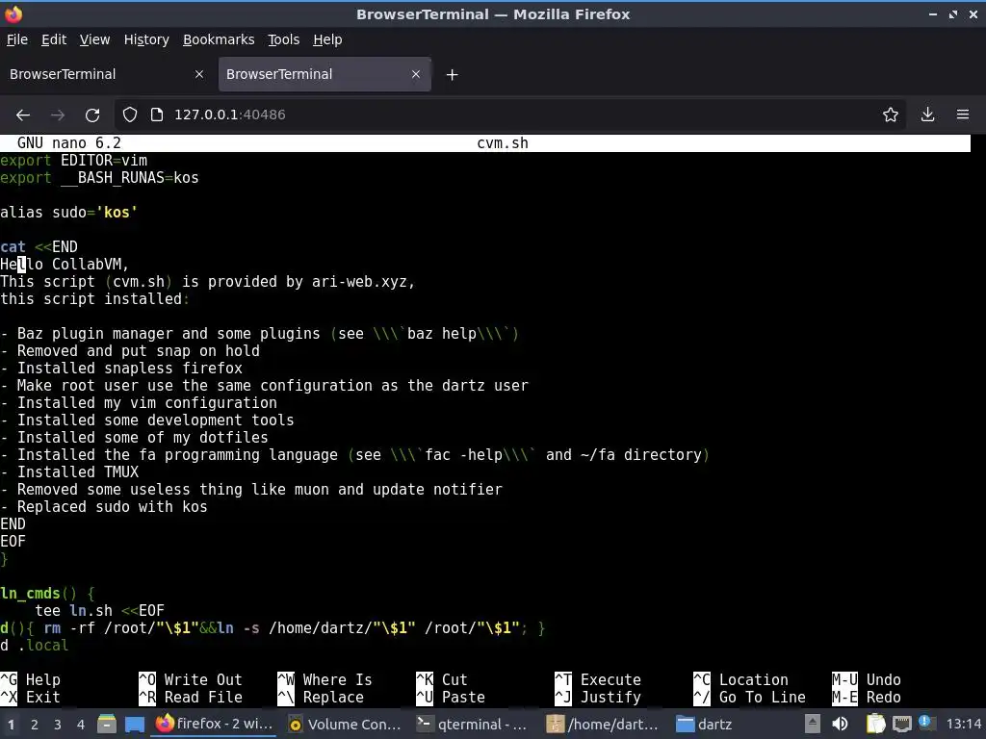Viewport: 986px width, 739px height.
Task: Click the update notification tray icon
Action: point(925,723)
